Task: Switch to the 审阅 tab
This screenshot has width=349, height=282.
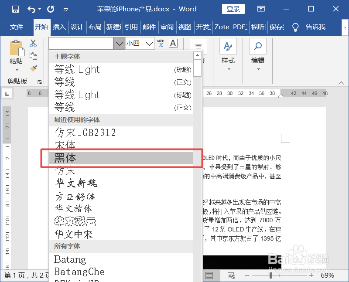Action: click(x=167, y=27)
